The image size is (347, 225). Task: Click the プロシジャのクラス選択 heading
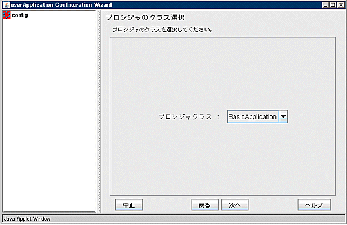point(145,17)
